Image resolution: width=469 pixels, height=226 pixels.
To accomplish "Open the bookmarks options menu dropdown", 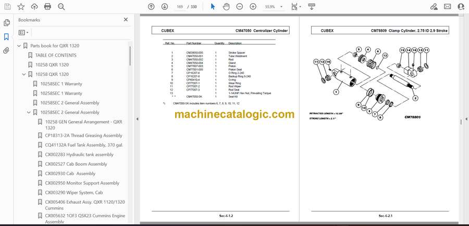I will [x=23, y=32].
